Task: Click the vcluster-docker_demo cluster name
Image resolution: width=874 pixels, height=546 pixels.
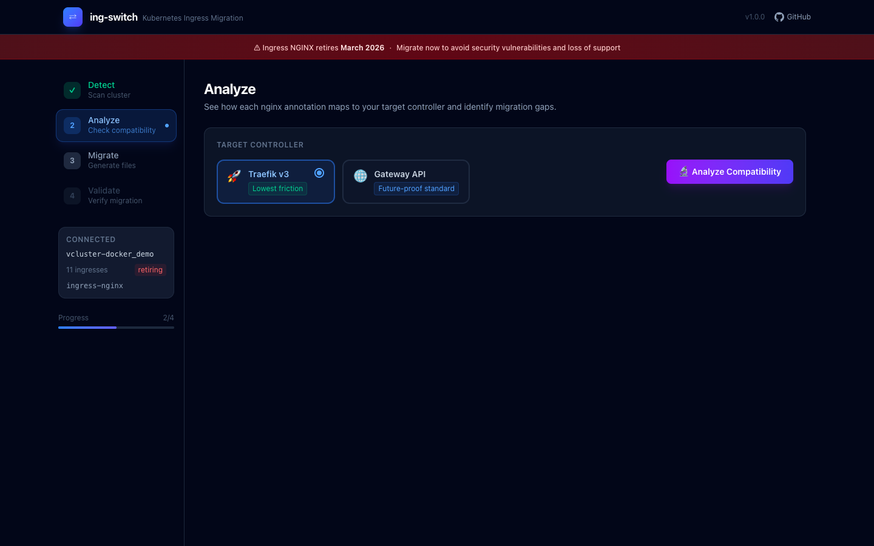Action: pos(110,254)
